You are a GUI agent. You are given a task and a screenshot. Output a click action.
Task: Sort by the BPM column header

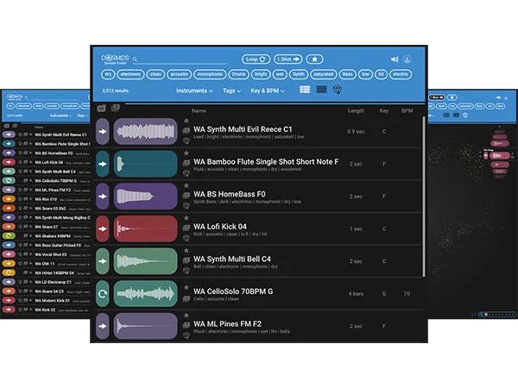click(407, 111)
